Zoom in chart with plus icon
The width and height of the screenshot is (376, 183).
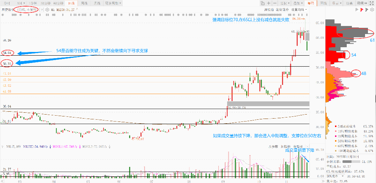click(x=269, y=3)
